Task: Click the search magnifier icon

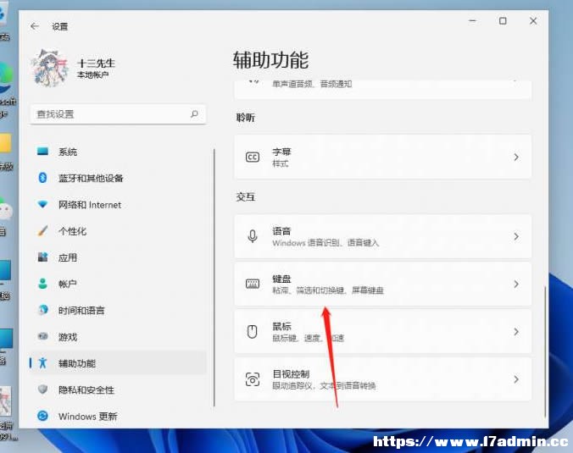Action: coord(194,114)
